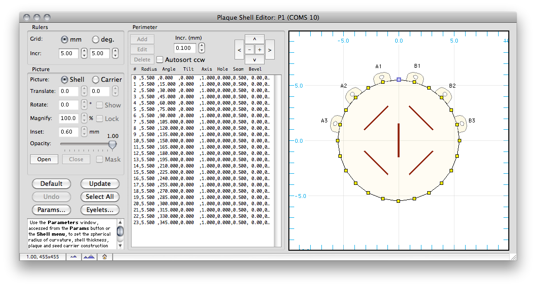Click the Eyelets... button

(100, 210)
